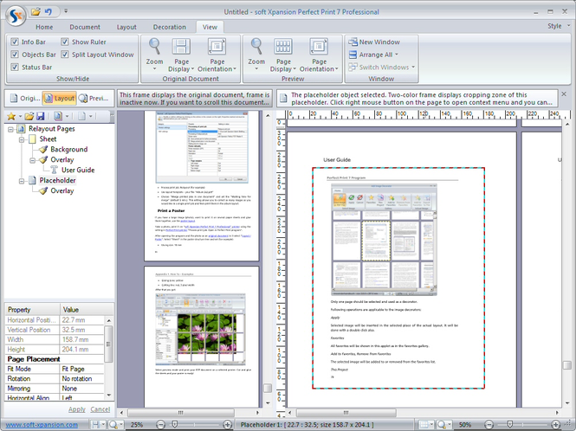Image resolution: width=576 pixels, height=431 pixels.
Task: Click the No rotation value of Rotation
Action: pos(82,378)
